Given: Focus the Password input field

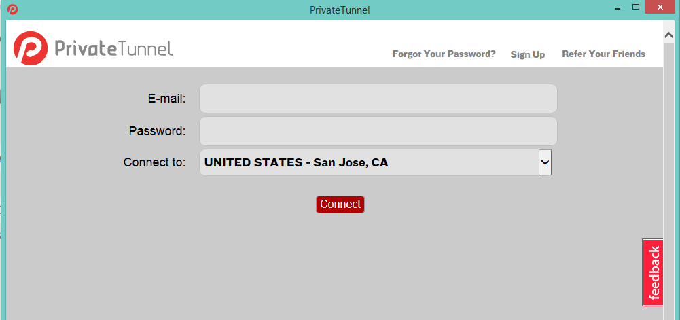Looking at the screenshot, I should pos(378,131).
